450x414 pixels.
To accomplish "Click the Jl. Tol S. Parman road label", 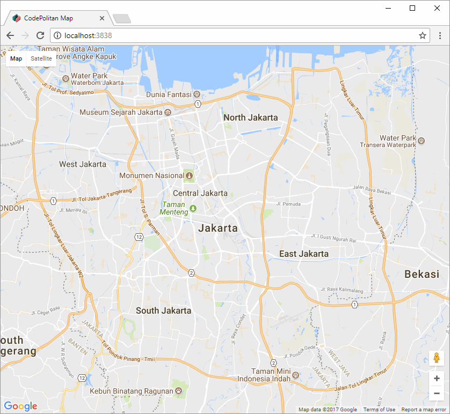I will coord(149,217).
